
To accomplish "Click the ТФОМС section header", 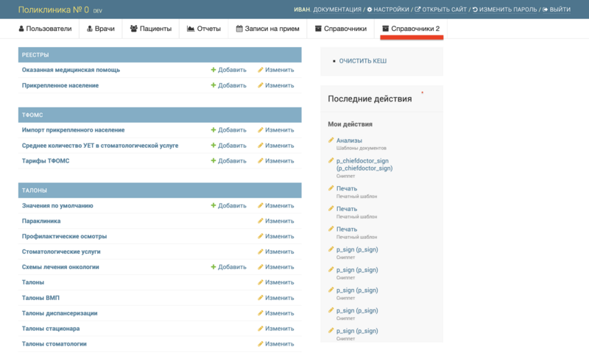I will point(160,115).
